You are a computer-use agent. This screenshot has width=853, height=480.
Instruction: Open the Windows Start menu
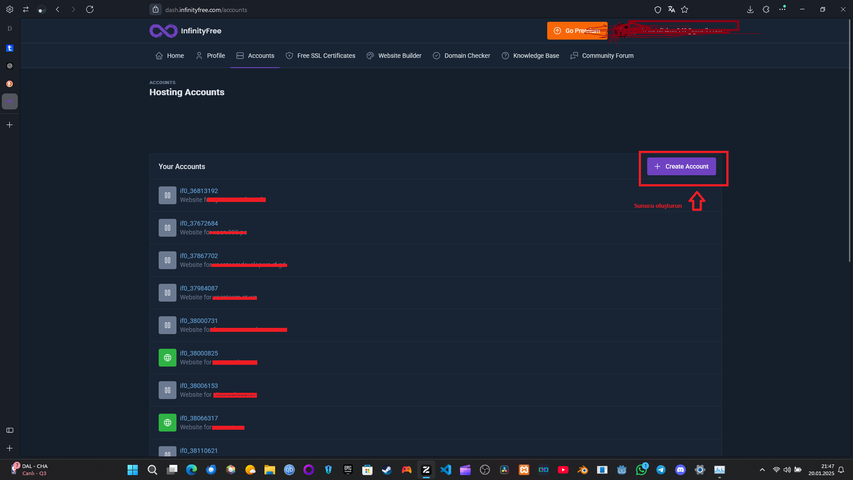point(132,470)
